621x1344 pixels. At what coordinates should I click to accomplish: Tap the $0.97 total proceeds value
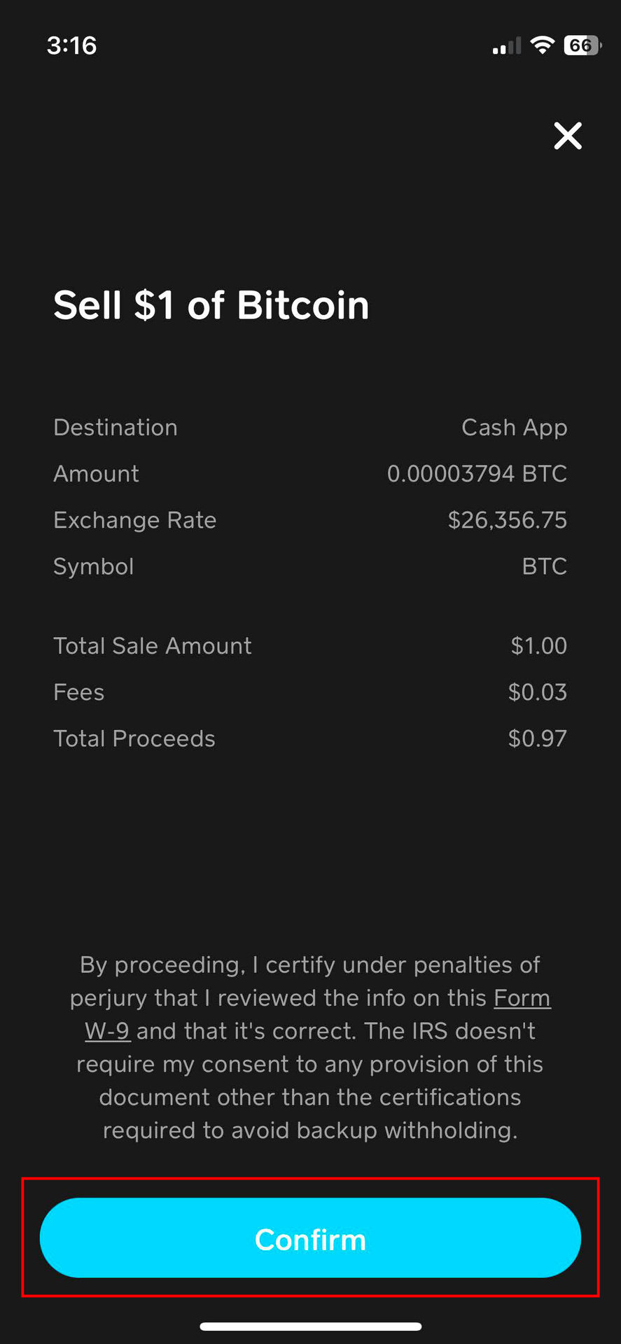(x=537, y=738)
